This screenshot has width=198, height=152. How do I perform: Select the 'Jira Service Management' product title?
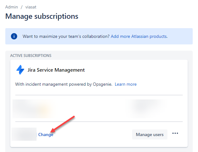click(x=56, y=70)
